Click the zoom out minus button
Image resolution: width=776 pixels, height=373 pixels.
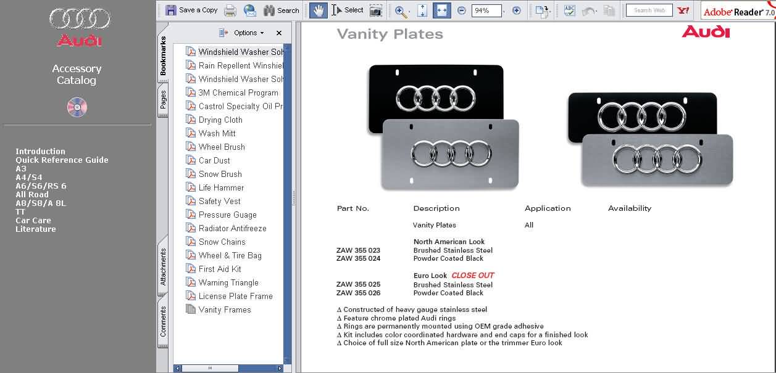click(462, 10)
